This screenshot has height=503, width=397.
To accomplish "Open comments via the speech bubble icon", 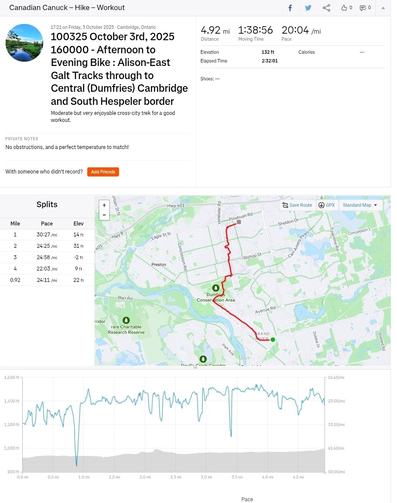I will click(363, 8).
